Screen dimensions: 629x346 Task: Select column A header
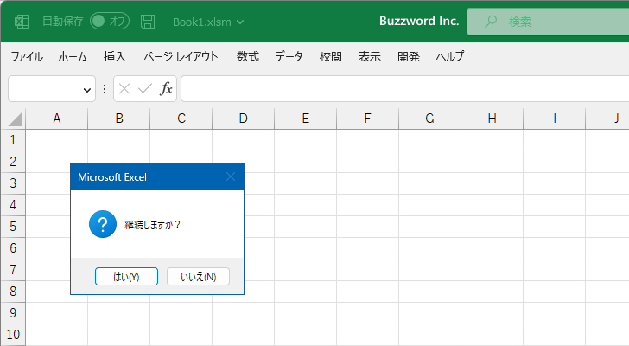tap(56, 119)
